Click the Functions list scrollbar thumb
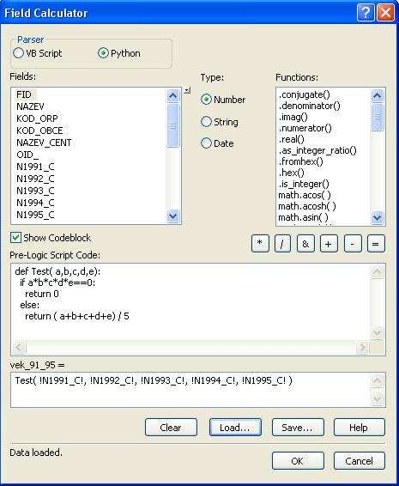The image size is (399, 486). [x=377, y=117]
